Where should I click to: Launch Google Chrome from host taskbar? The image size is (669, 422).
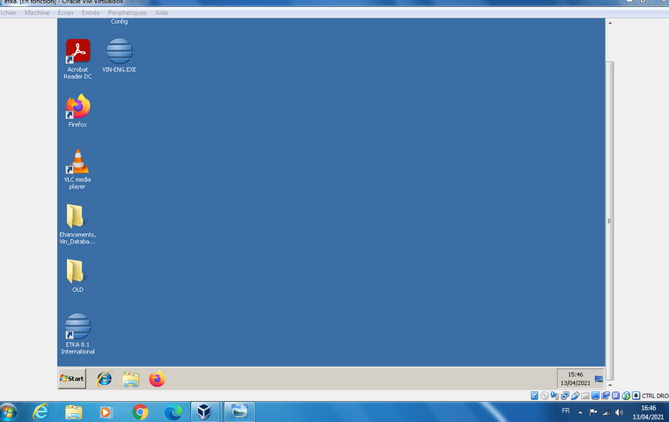(x=140, y=412)
